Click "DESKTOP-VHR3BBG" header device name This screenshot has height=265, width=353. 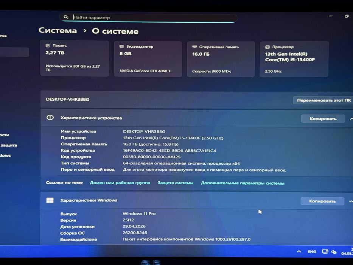68,99
